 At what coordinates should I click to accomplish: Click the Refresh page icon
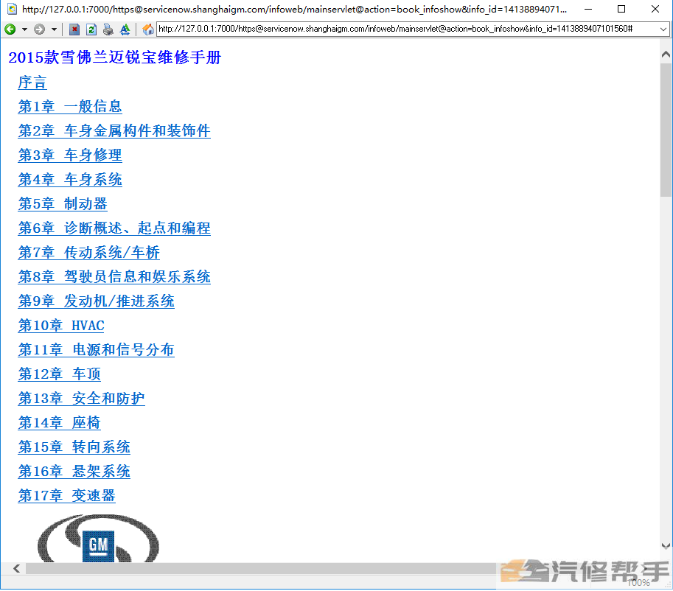[x=91, y=29]
